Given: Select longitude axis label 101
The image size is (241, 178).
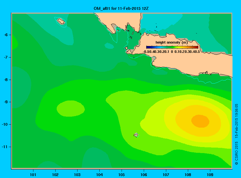Looking at the screenshot, I should point(33,175).
